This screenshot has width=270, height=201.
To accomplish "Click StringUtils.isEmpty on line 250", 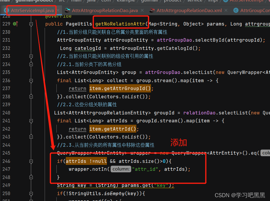I will 97,194.
